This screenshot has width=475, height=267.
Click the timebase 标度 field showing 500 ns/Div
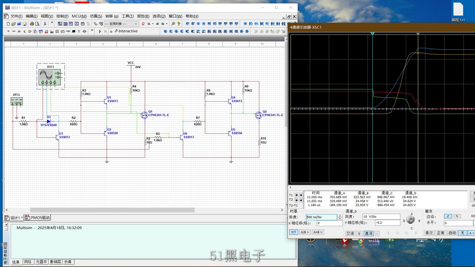click(x=321, y=217)
